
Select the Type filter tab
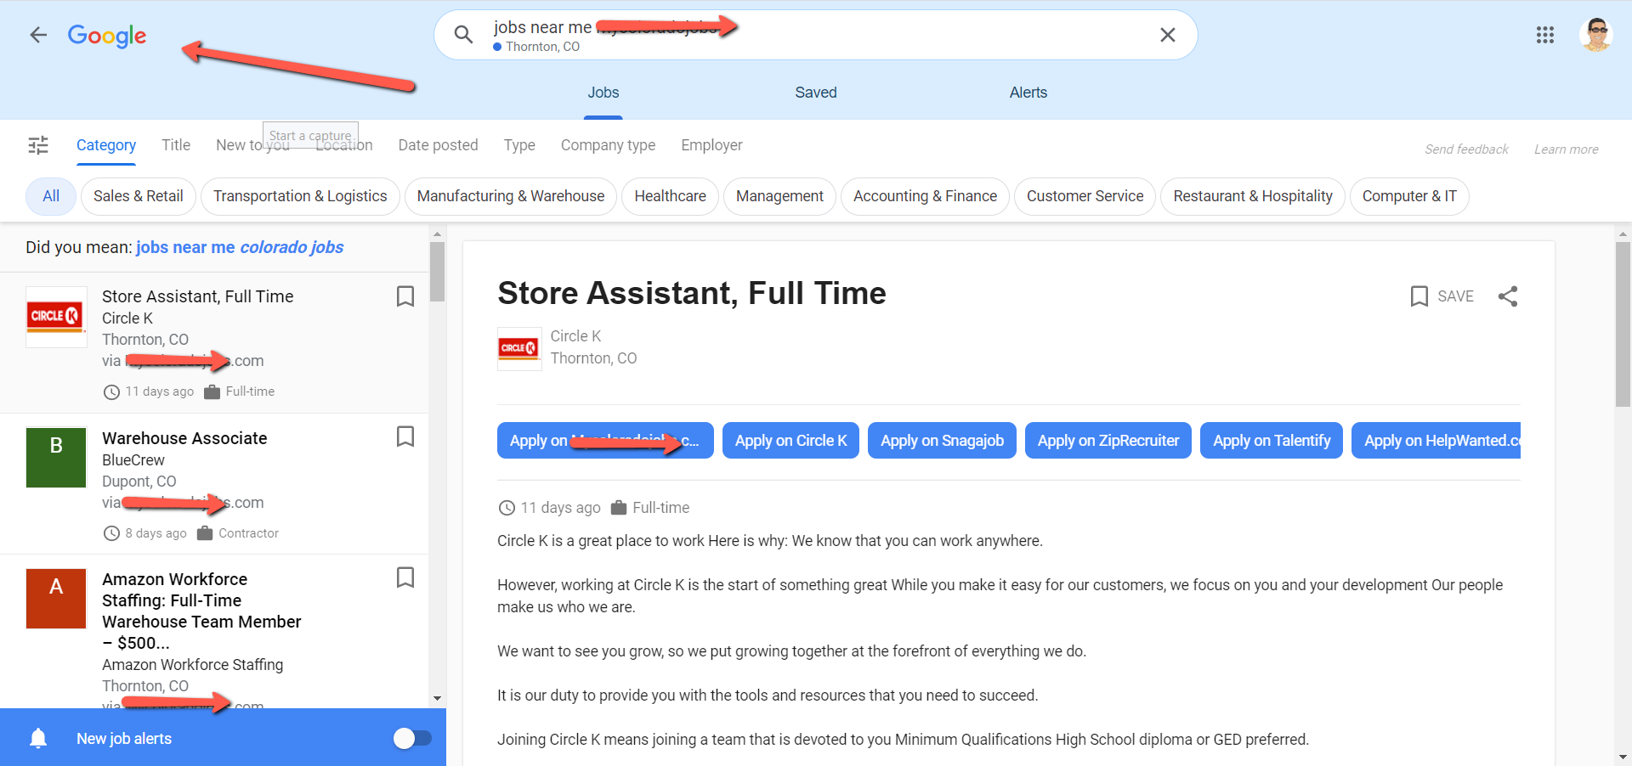coord(519,145)
